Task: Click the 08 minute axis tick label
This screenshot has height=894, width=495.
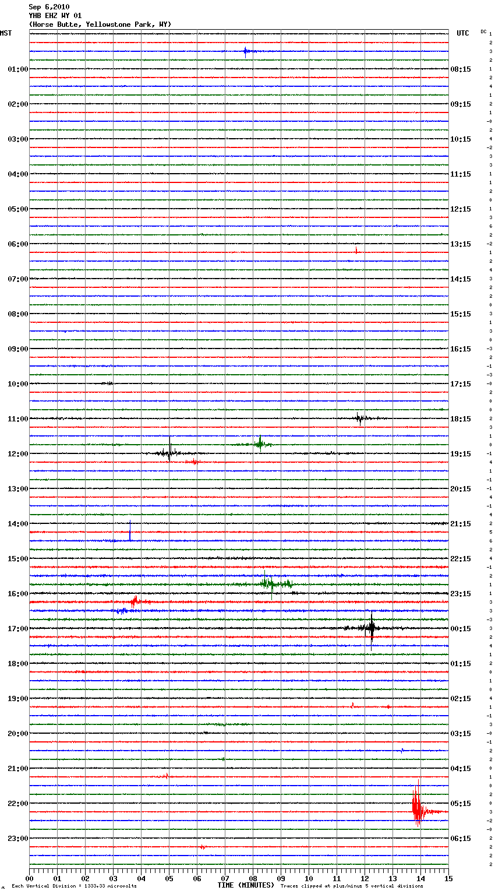Action: [253, 878]
